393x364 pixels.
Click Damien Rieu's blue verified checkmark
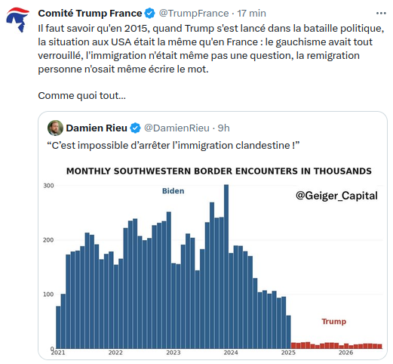click(135, 128)
